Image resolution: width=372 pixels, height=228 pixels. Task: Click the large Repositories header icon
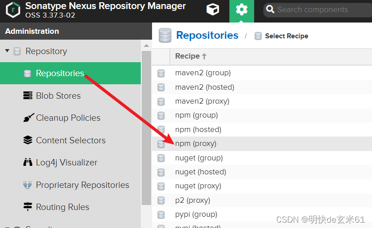tap(165, 36)
